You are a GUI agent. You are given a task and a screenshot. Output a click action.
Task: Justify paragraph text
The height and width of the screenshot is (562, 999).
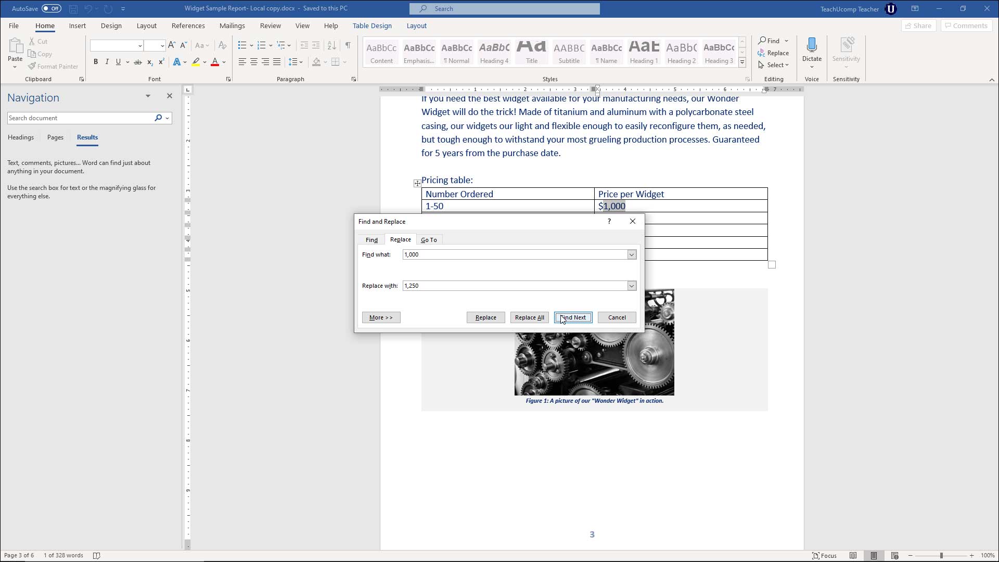tap(277, 62)
